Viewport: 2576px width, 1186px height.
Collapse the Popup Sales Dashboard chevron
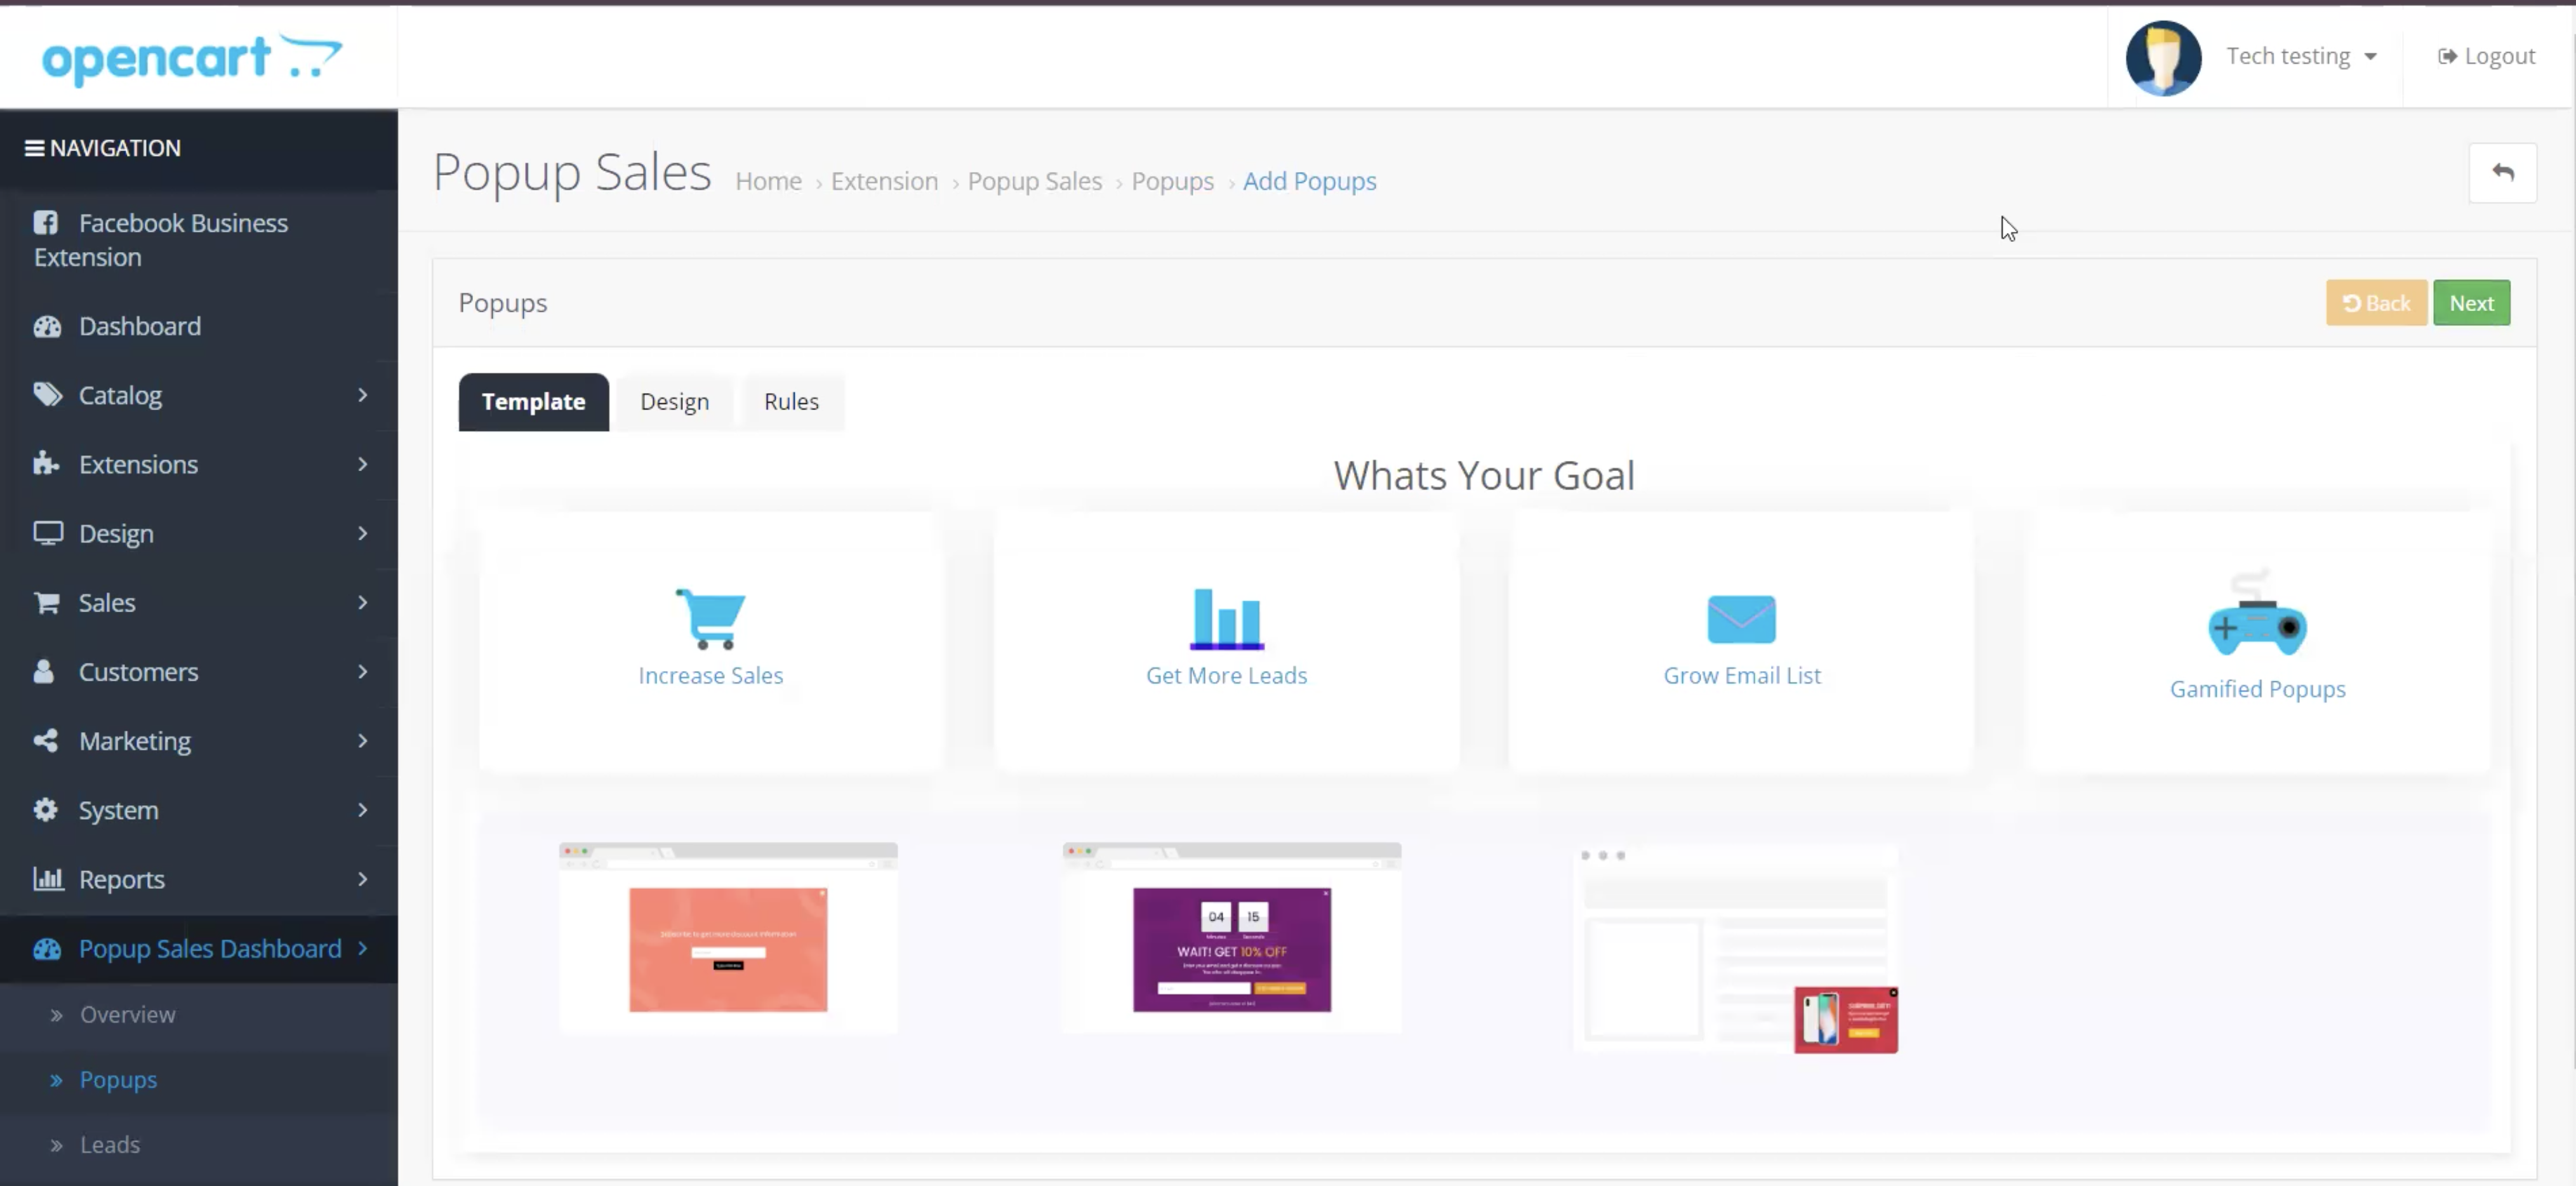[x=362, y=947]
